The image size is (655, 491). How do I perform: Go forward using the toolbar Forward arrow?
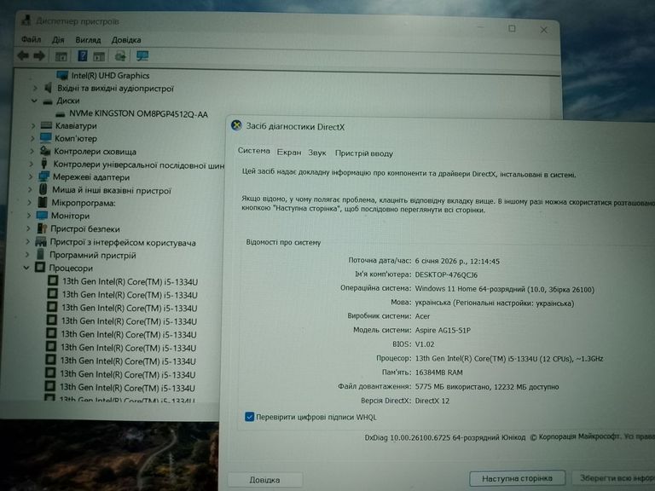tap(39, 55)
